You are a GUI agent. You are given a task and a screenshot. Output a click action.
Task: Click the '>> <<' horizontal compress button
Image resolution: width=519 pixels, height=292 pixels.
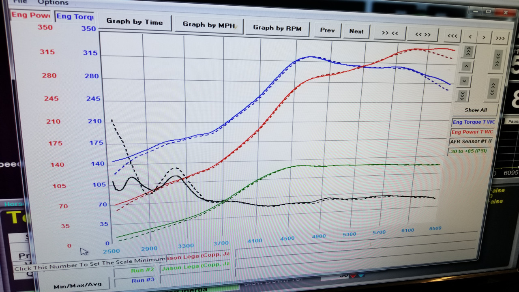click(390, 33)
